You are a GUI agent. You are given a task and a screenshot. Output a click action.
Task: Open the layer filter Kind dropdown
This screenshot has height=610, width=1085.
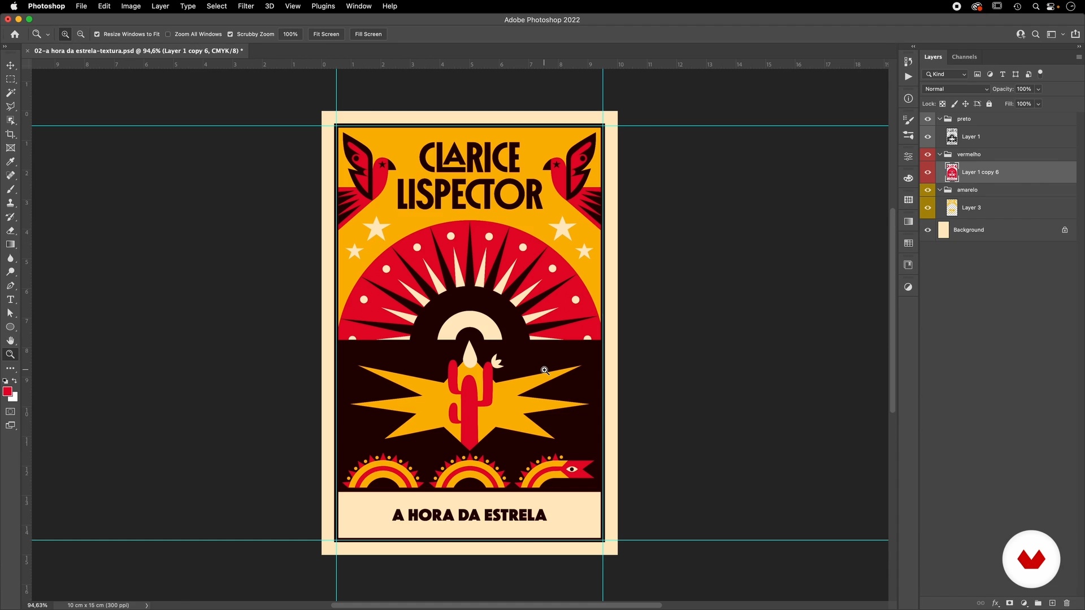(945, 75)
